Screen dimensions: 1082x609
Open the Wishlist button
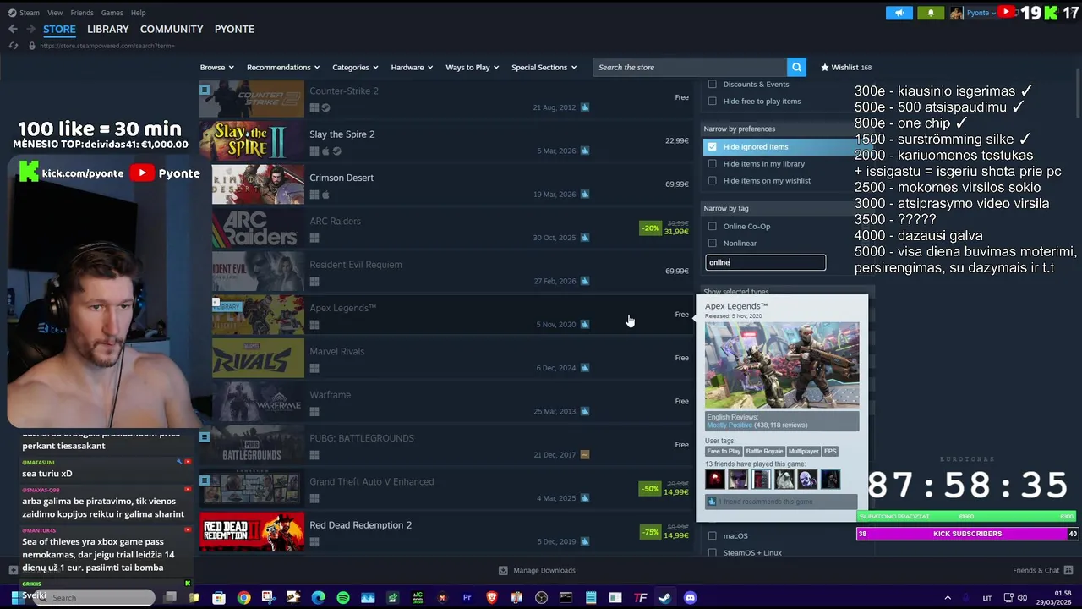click(x=845, y=67)
